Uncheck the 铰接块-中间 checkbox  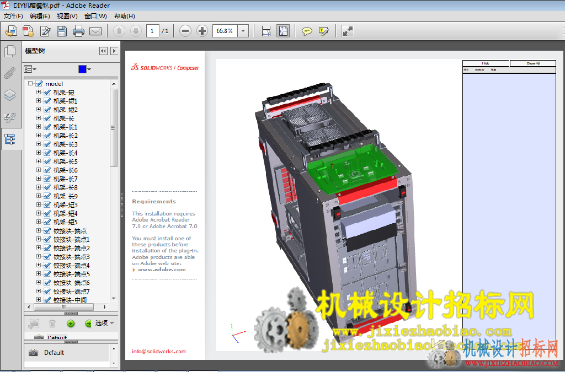click(47, 300)
